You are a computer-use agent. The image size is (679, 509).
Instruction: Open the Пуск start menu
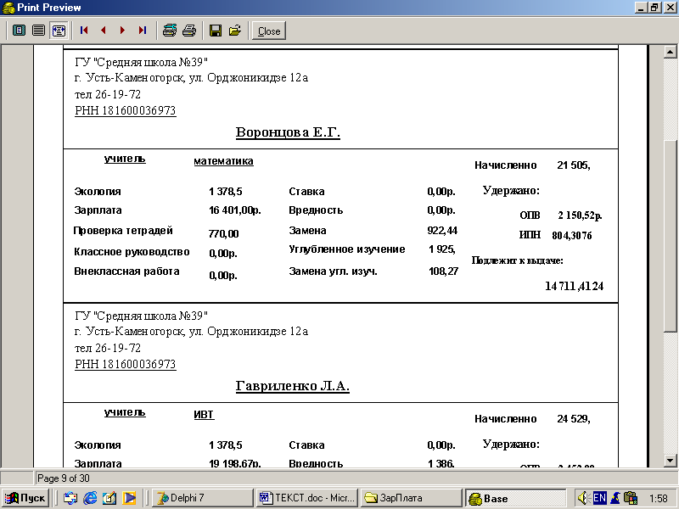coord(25,498)
